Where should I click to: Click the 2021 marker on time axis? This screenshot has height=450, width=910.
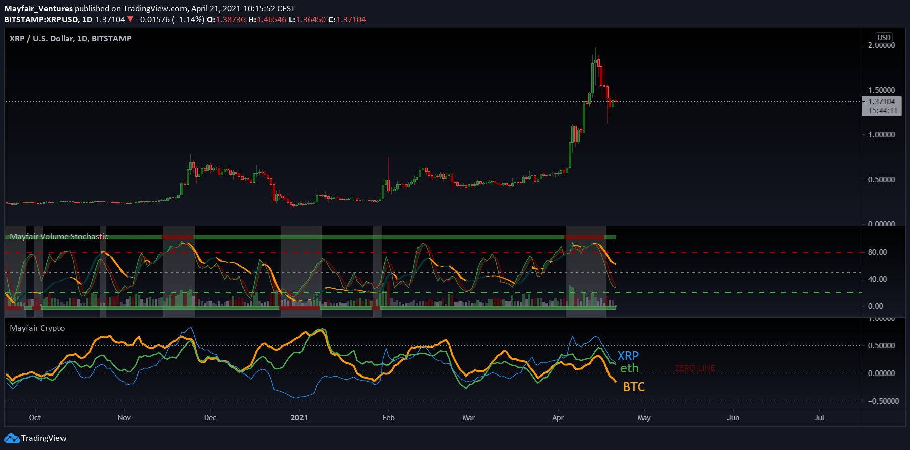(x=299, y=418)
